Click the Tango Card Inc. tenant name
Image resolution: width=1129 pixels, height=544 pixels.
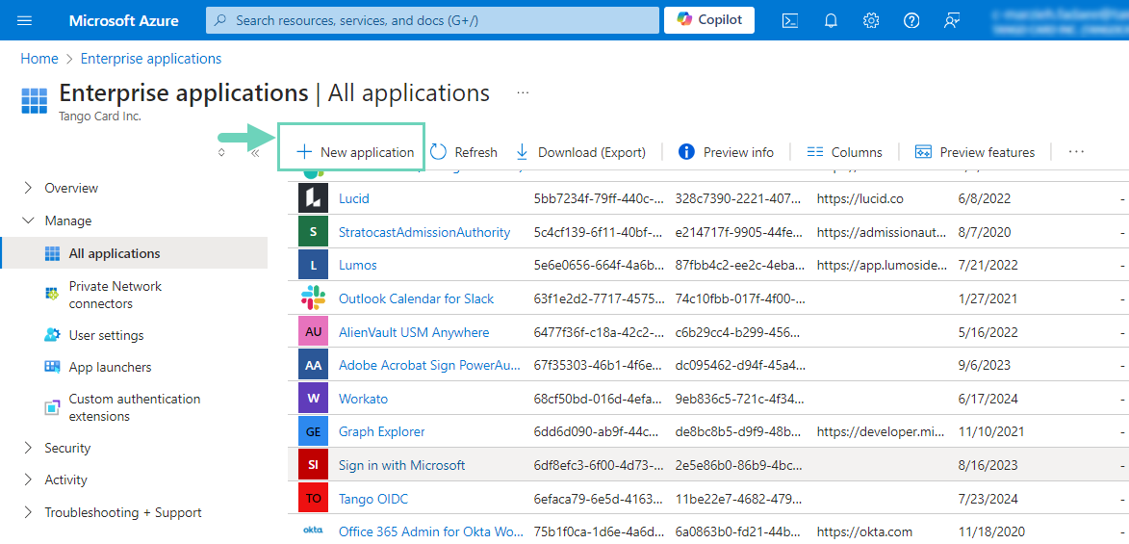100,116
